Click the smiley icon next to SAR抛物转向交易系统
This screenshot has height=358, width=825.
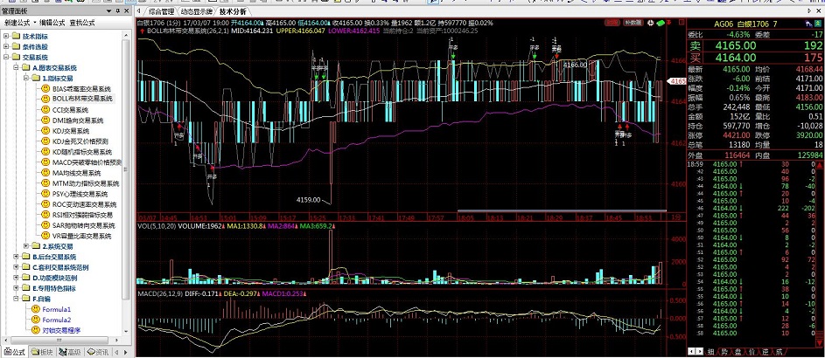pos(45,225)
